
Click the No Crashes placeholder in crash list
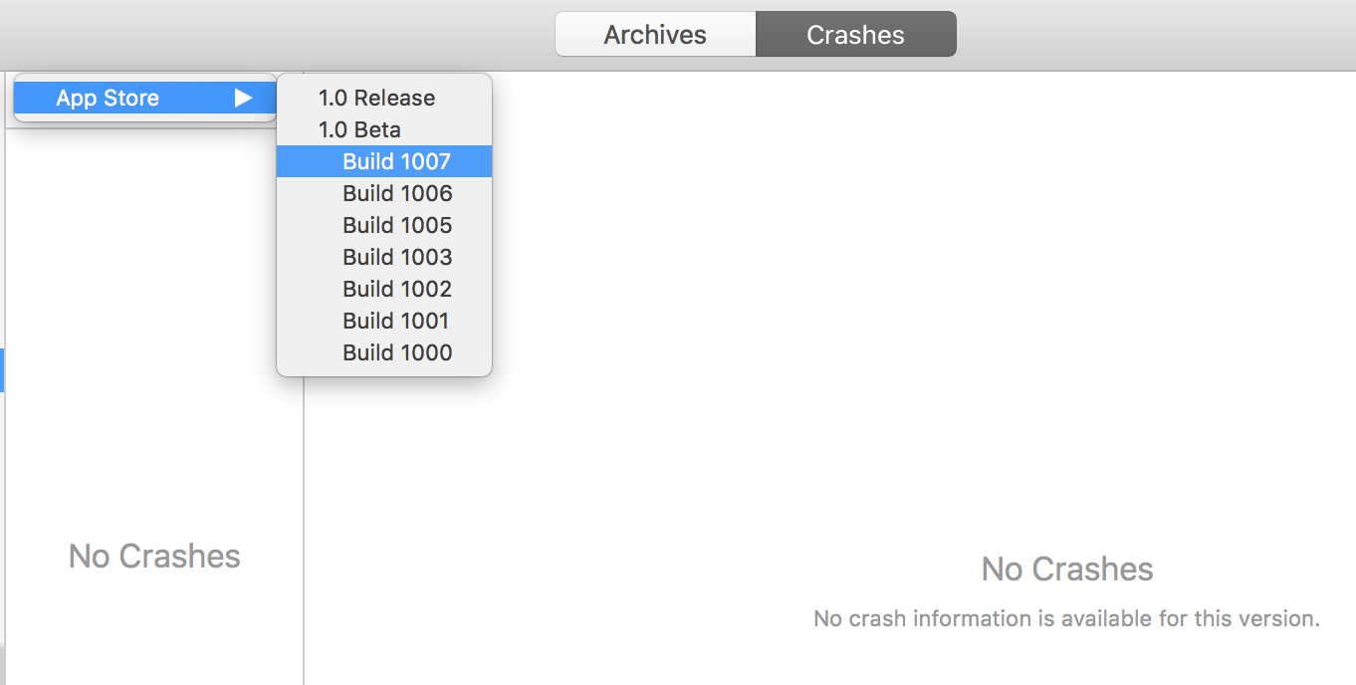(154, 556)
